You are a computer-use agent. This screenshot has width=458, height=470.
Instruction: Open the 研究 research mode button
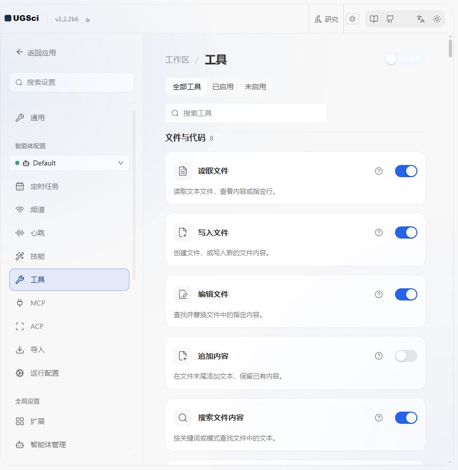coord(326,19)
